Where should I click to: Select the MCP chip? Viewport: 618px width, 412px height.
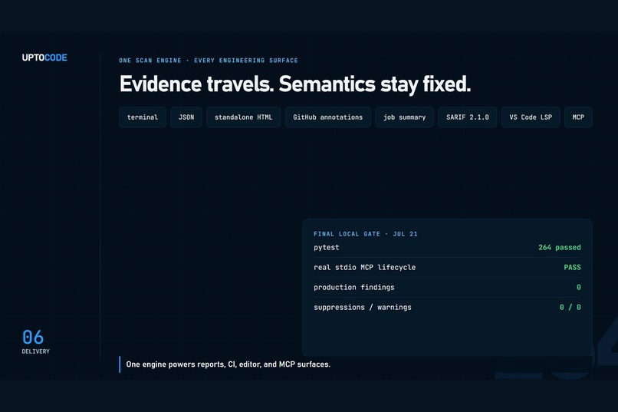[x=578, y=117]
